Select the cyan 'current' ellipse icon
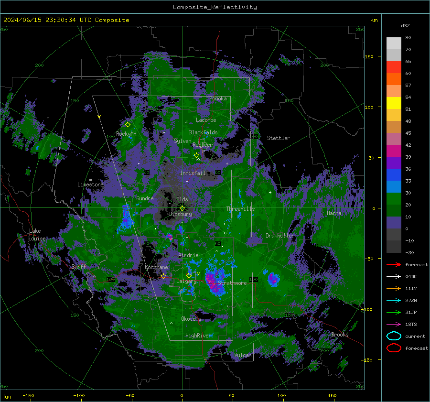 pos(394,336)
